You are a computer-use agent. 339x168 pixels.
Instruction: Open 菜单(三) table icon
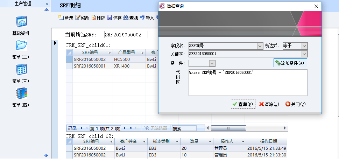21,69
